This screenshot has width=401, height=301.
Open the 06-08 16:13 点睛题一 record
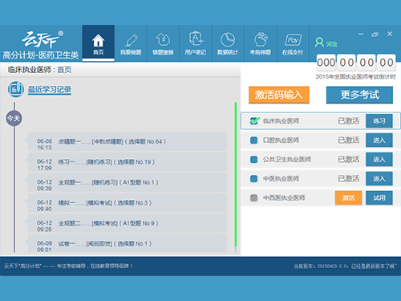click(x=128, y=141)
